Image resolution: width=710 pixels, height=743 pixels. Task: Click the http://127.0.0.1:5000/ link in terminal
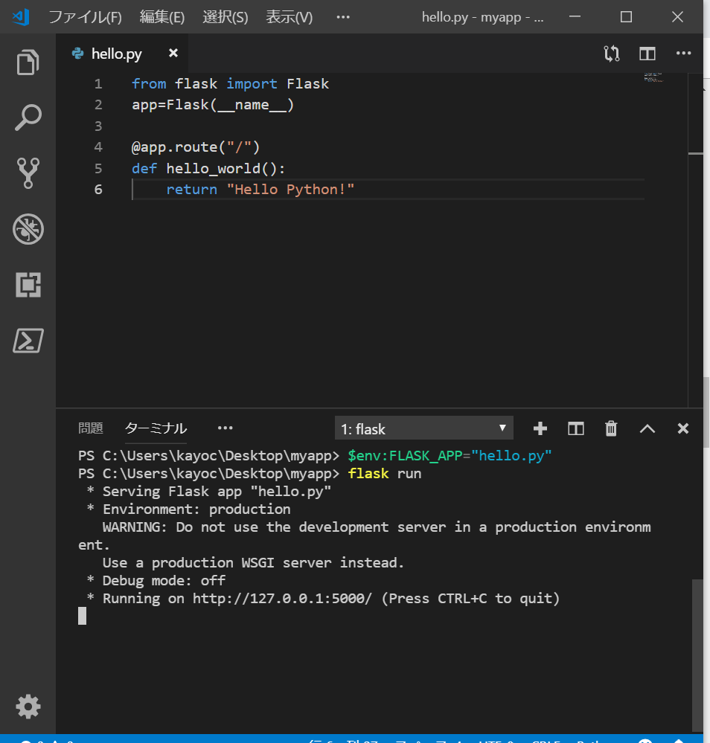pyautogui.click(x=282, y=599)
